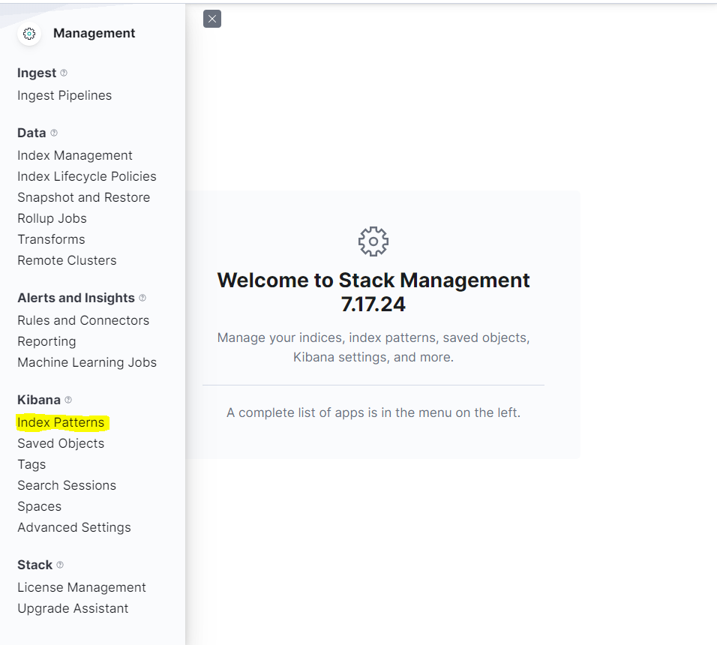Open Tags management
The height and width of the screenshot is (645, 717).
pos(31,464)
